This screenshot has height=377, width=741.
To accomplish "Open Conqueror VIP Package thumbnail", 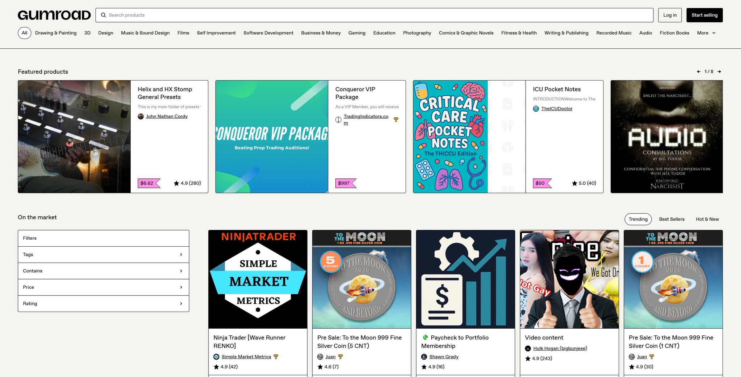I will click(272, 136).
